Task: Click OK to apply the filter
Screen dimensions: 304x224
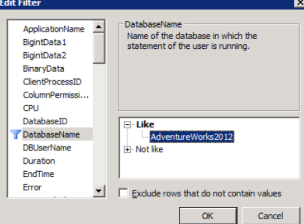Action: tap(208, 216)
